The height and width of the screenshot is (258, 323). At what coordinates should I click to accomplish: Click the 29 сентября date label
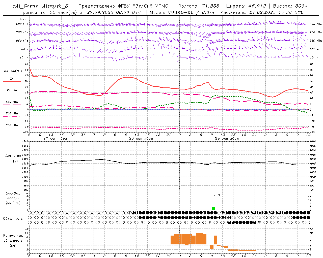tap(227, 139)
